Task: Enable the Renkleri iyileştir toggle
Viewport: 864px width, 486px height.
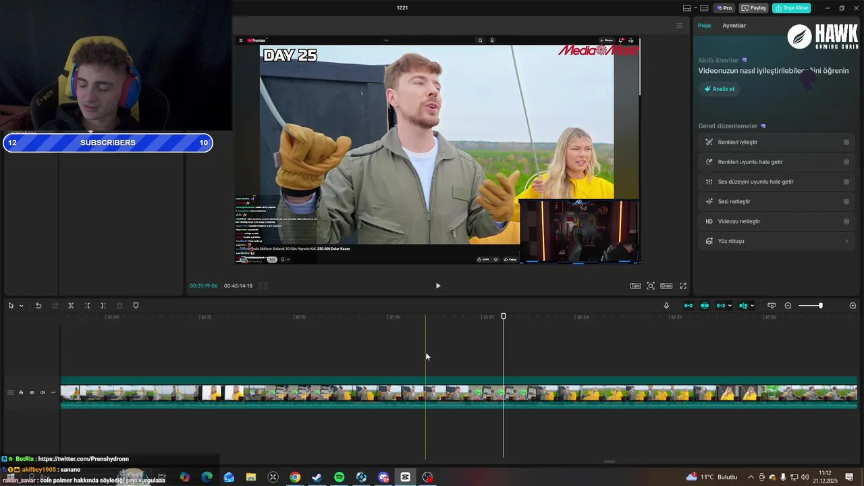Action: click(x=846, y=142)
